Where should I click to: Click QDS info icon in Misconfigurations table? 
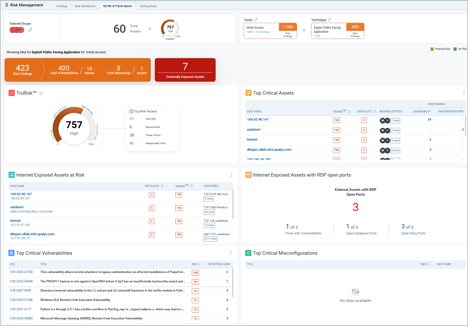pyautogui.click(x=428, y=264)
